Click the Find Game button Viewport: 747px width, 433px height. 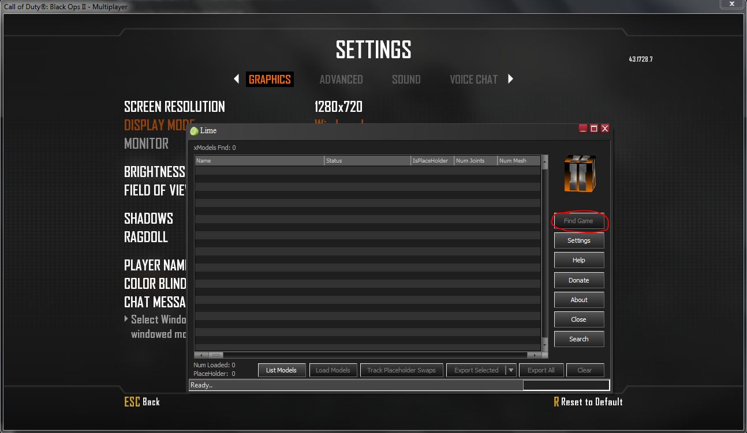[x=578, y=221]
